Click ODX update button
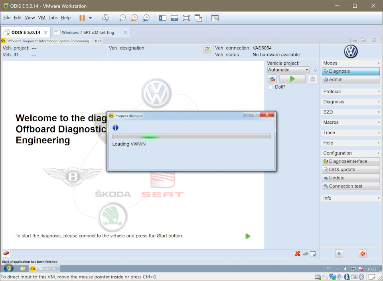The height and width of the screenshot is (281, 383). pyautogui.click(x=351, y=170)
